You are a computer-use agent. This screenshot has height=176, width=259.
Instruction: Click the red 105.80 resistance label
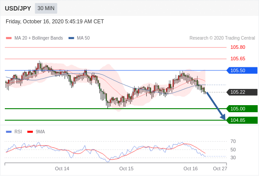click(x=237, y=47)
